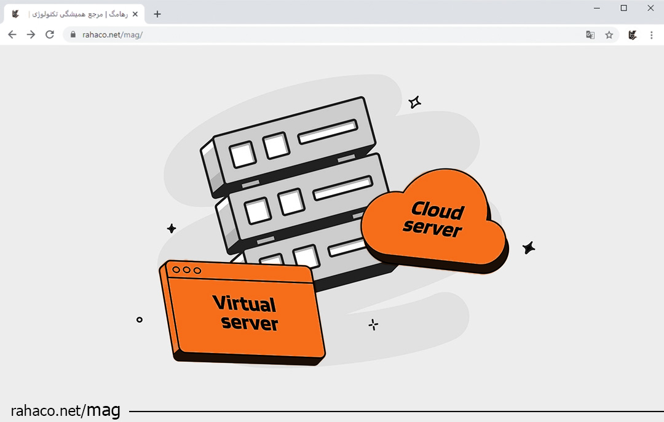Open a new tab with plus button
The width and height of the screenshot is (664, 422).
(157, 14)
